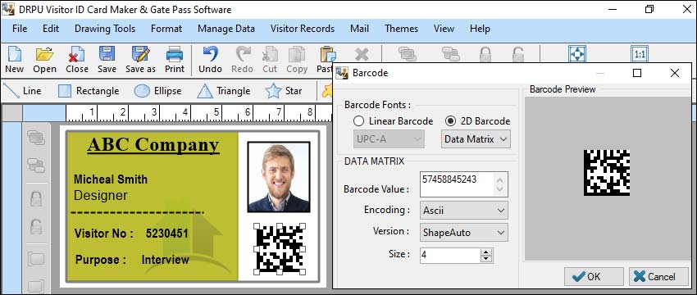Viewport: 697px width, 295px height.
Task: Open the Visitor Records menu
Action: point(303,29)
